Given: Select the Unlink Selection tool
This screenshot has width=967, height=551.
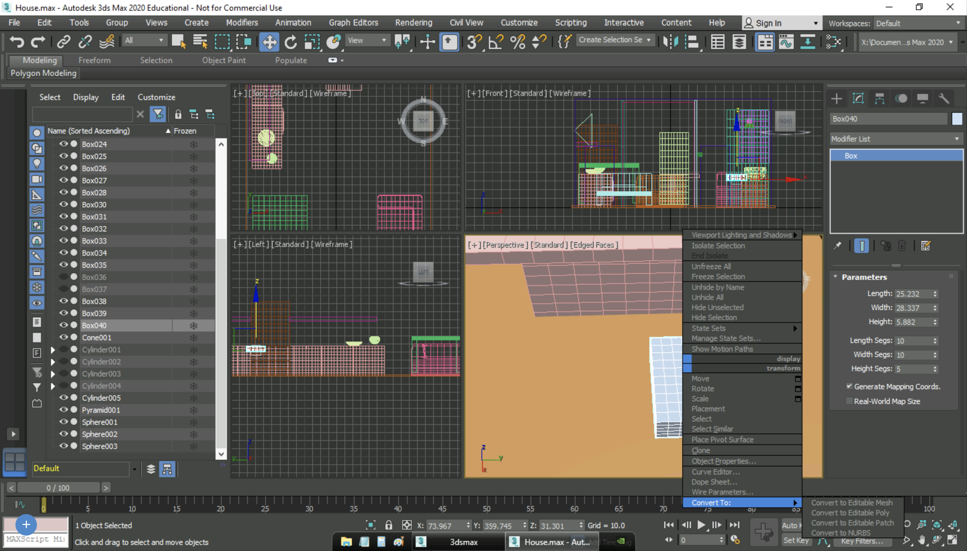Looking at the screenshot, I should coord(85,41).
